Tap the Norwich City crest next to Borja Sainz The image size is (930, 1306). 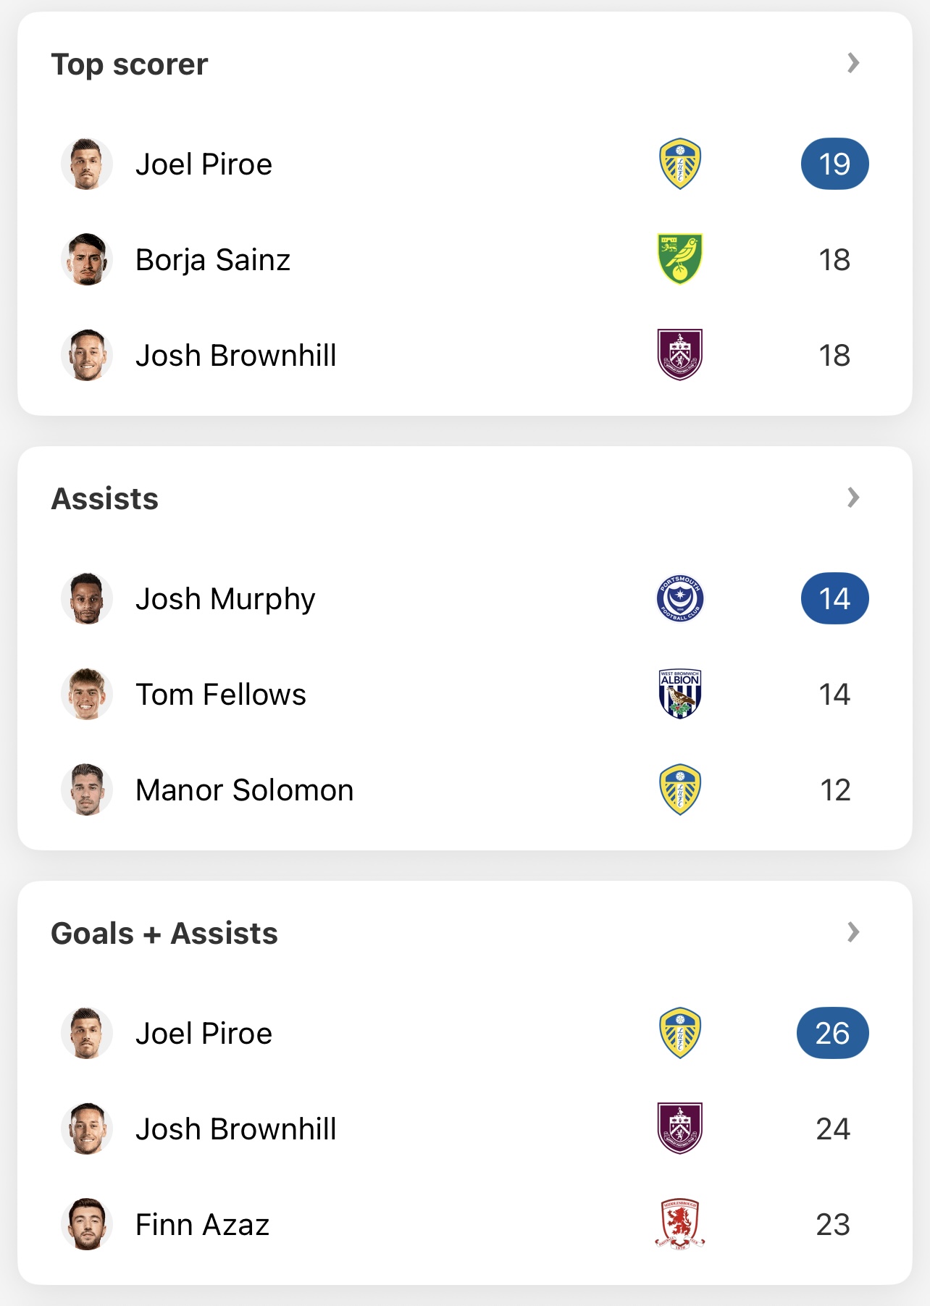(x=679, y=259)
